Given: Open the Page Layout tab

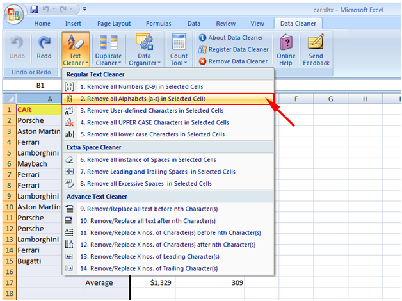Looking at the screenshot, I should tap(114, 24).
